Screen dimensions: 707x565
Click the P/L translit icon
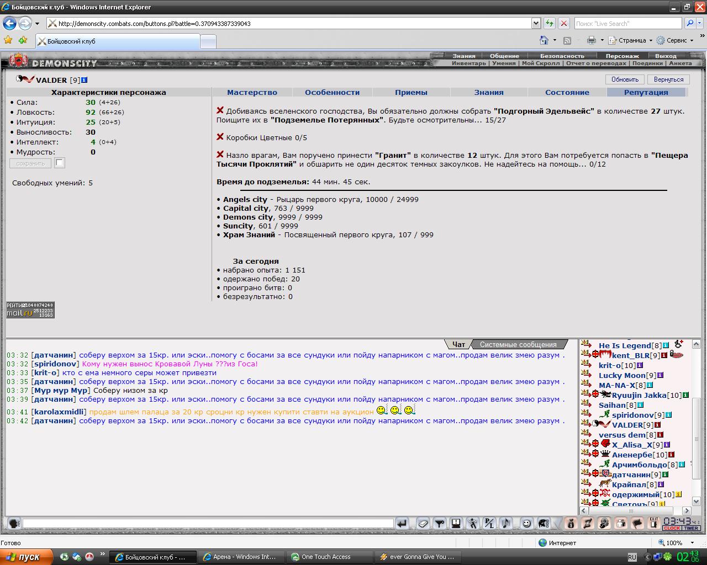[x=489, y=524]
